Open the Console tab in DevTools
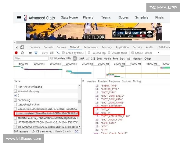The width and height of the screenshot is (183, 146). 48,47
